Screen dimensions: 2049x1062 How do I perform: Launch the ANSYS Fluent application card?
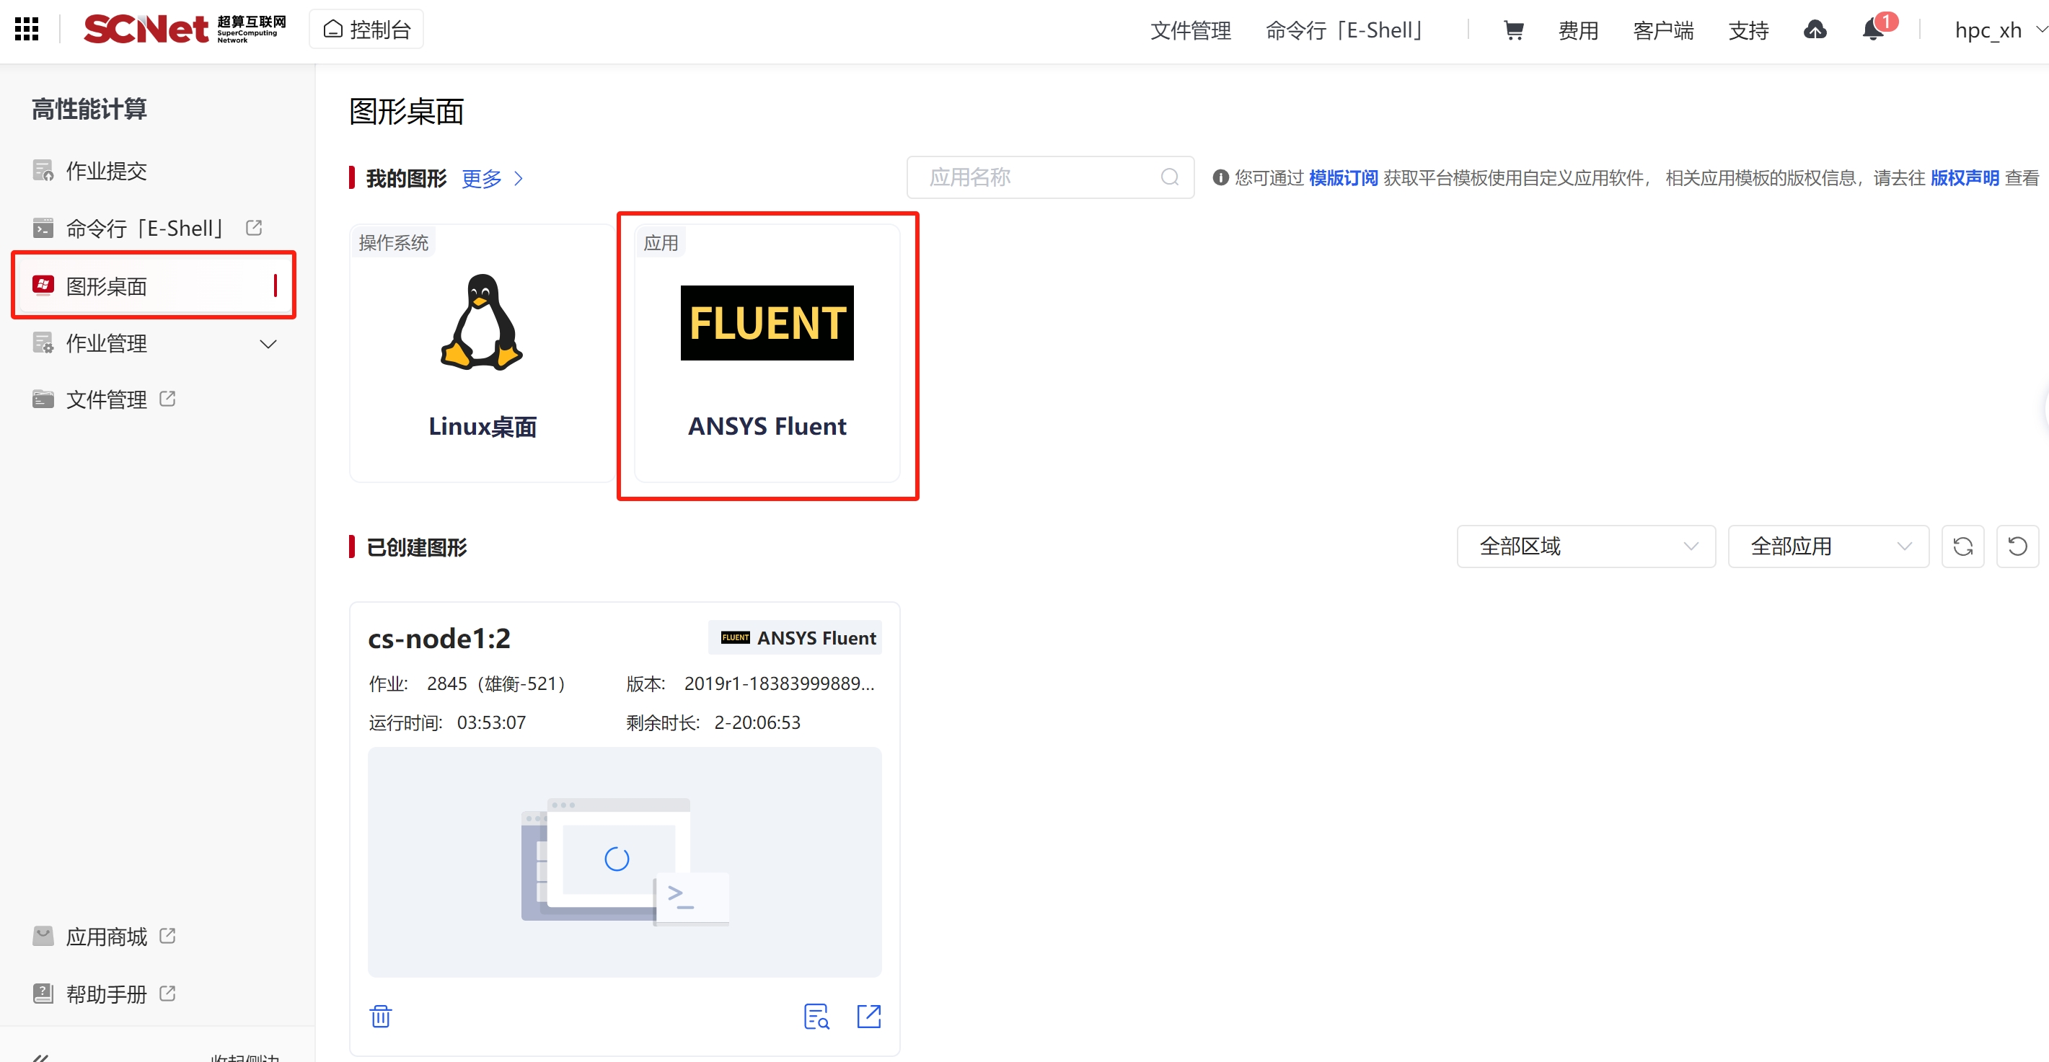[x=767, y=353]
